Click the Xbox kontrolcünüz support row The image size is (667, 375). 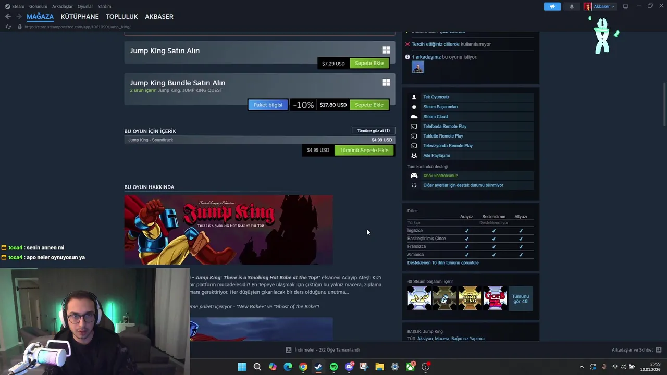click(x=471, y=176)
